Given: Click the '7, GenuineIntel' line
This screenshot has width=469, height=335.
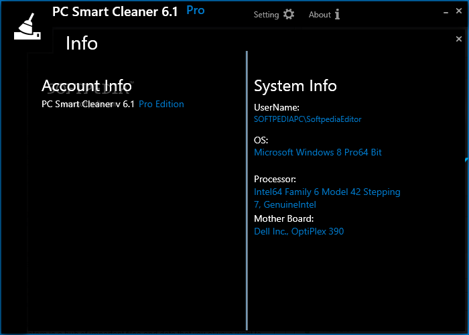Looking at the screenshot, I should (x=285, y=205).
